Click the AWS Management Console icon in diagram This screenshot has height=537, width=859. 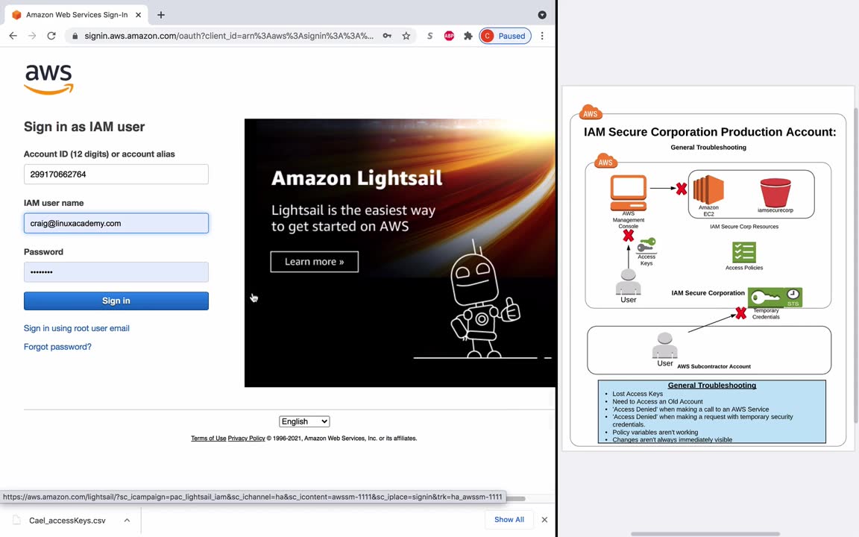pos(629,193)
